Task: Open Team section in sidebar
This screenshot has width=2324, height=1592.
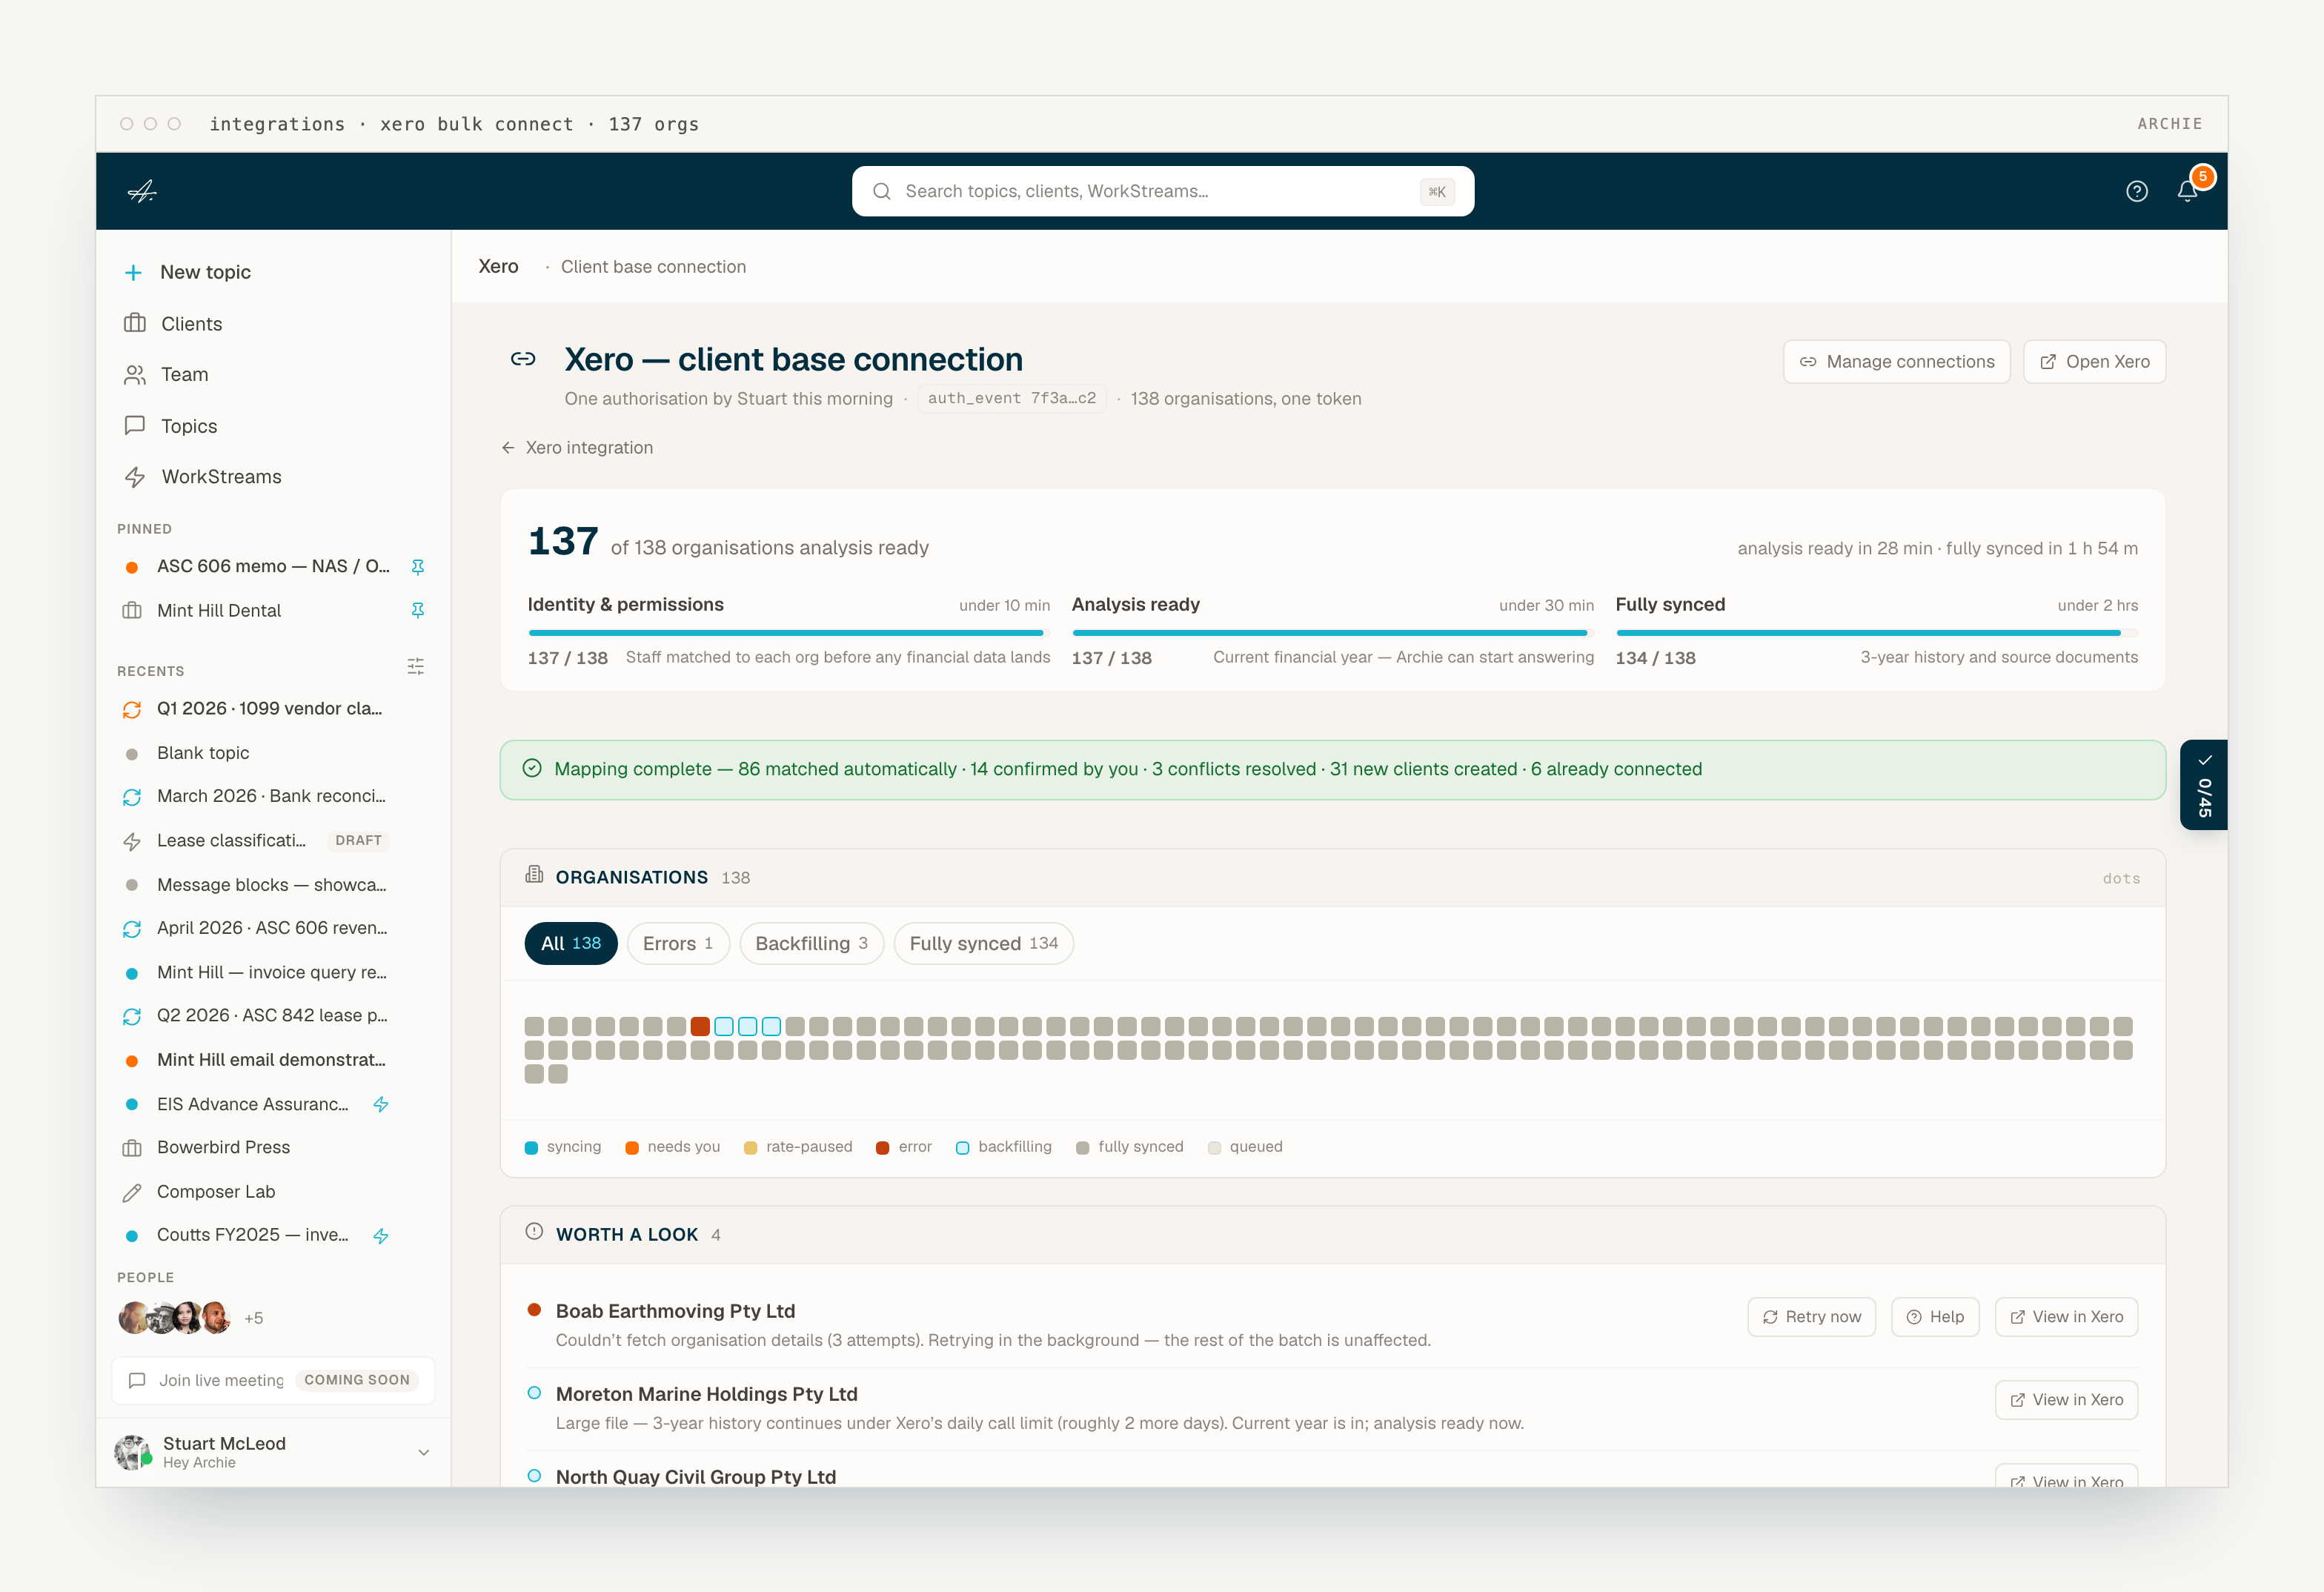Action: click(x=272, y=375)
